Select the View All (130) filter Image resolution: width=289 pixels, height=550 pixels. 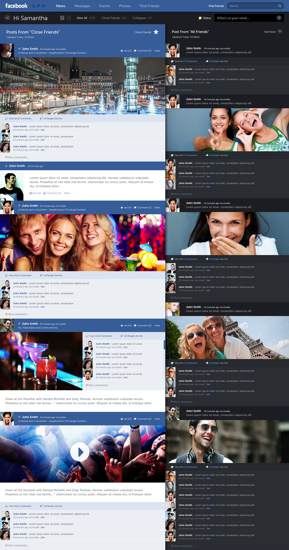[x=86, y=18]
